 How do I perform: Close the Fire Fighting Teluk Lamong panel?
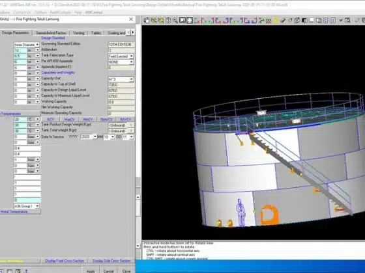point(131,19)
